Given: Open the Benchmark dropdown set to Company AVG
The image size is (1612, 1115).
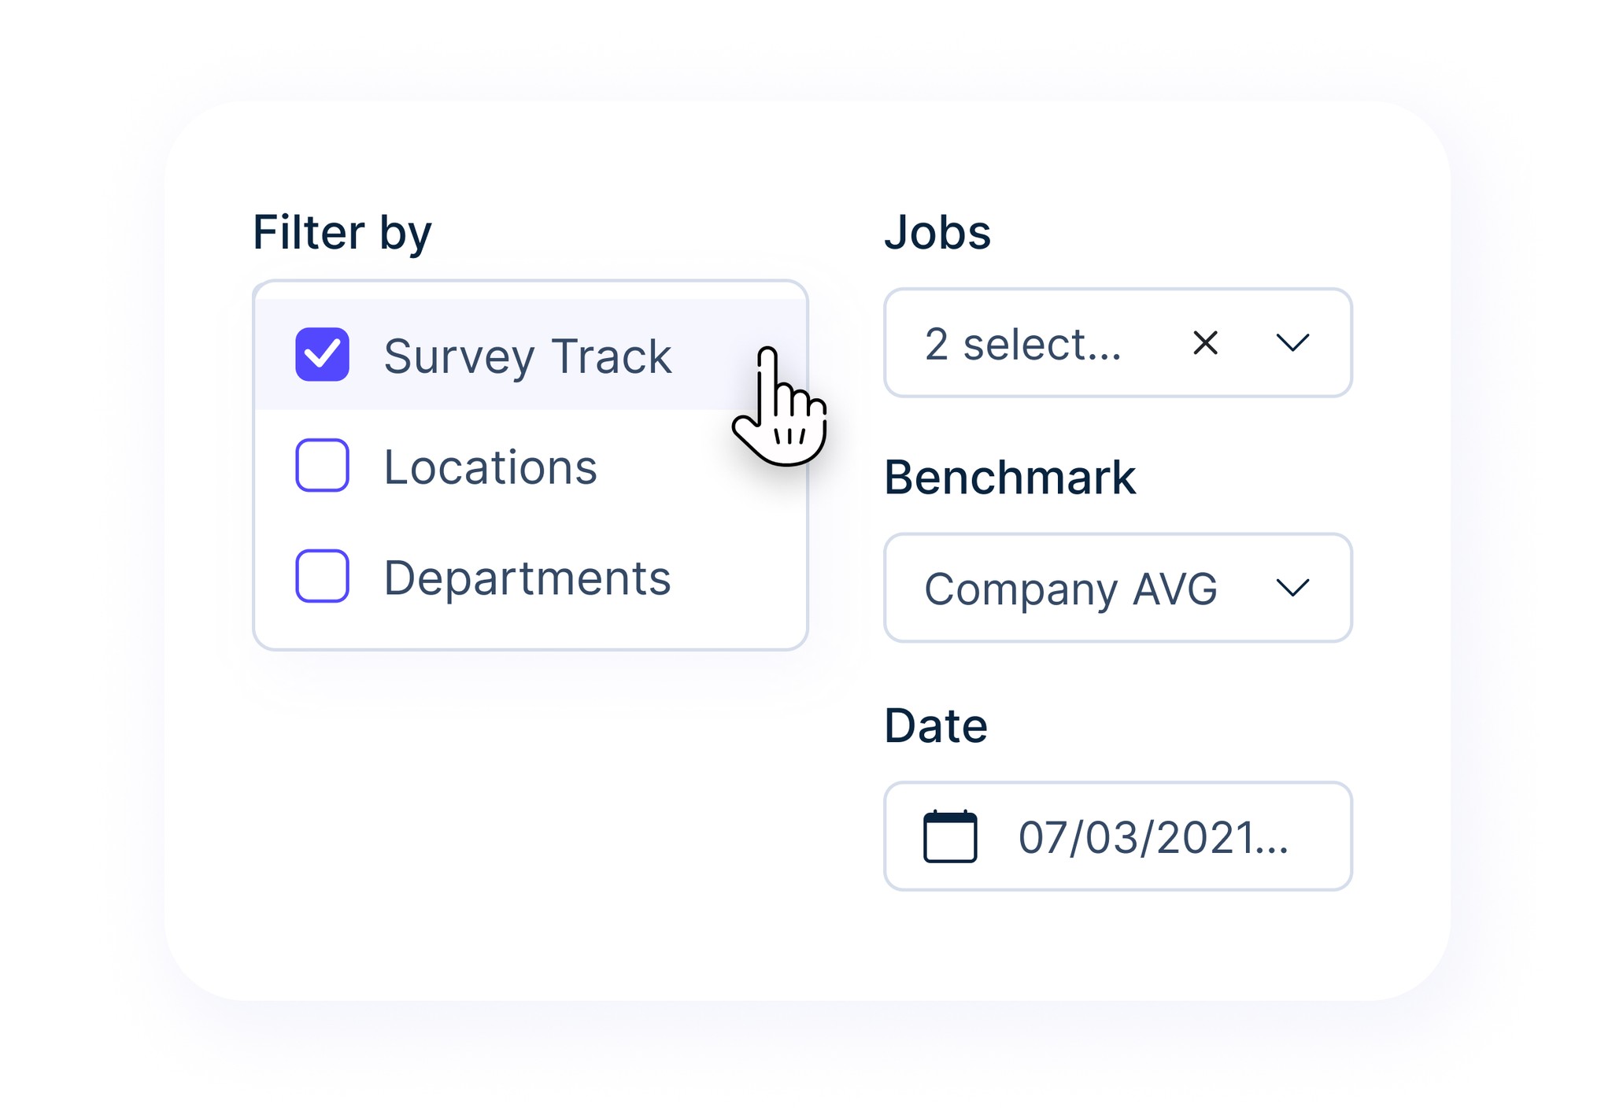Looking at the screenshot, I should click(x=1102, y=587).
